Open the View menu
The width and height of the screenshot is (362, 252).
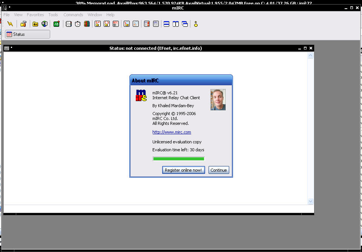(x=18, y=15)
